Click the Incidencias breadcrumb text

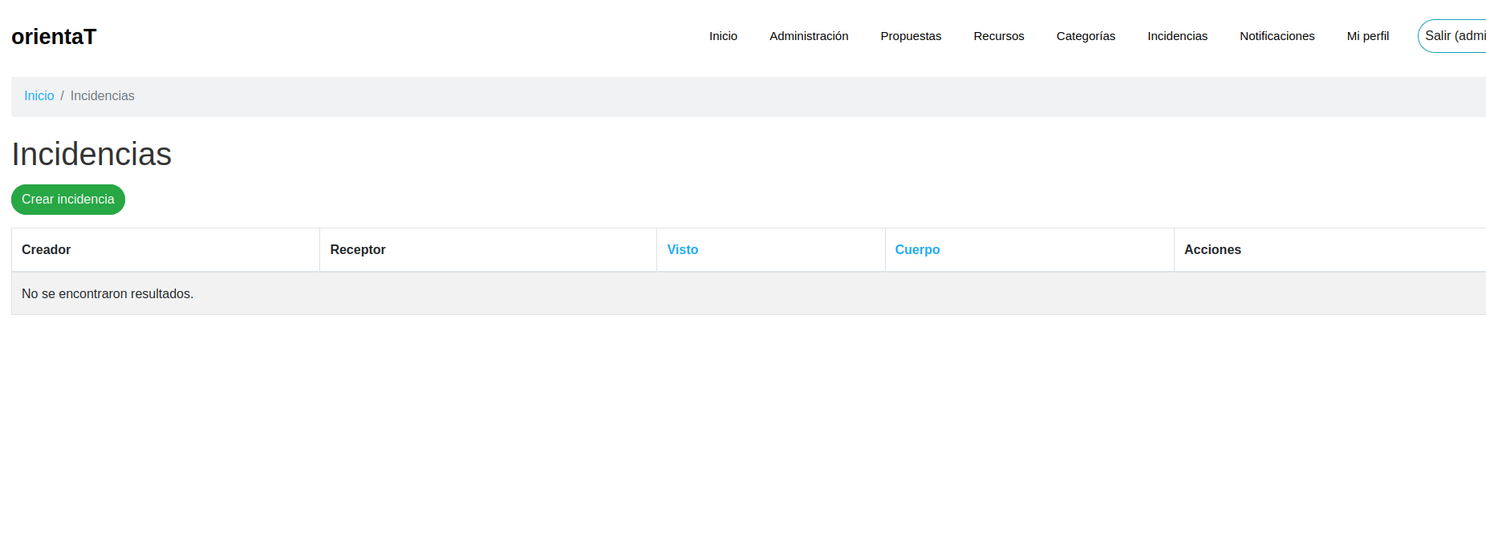[102, 96]
